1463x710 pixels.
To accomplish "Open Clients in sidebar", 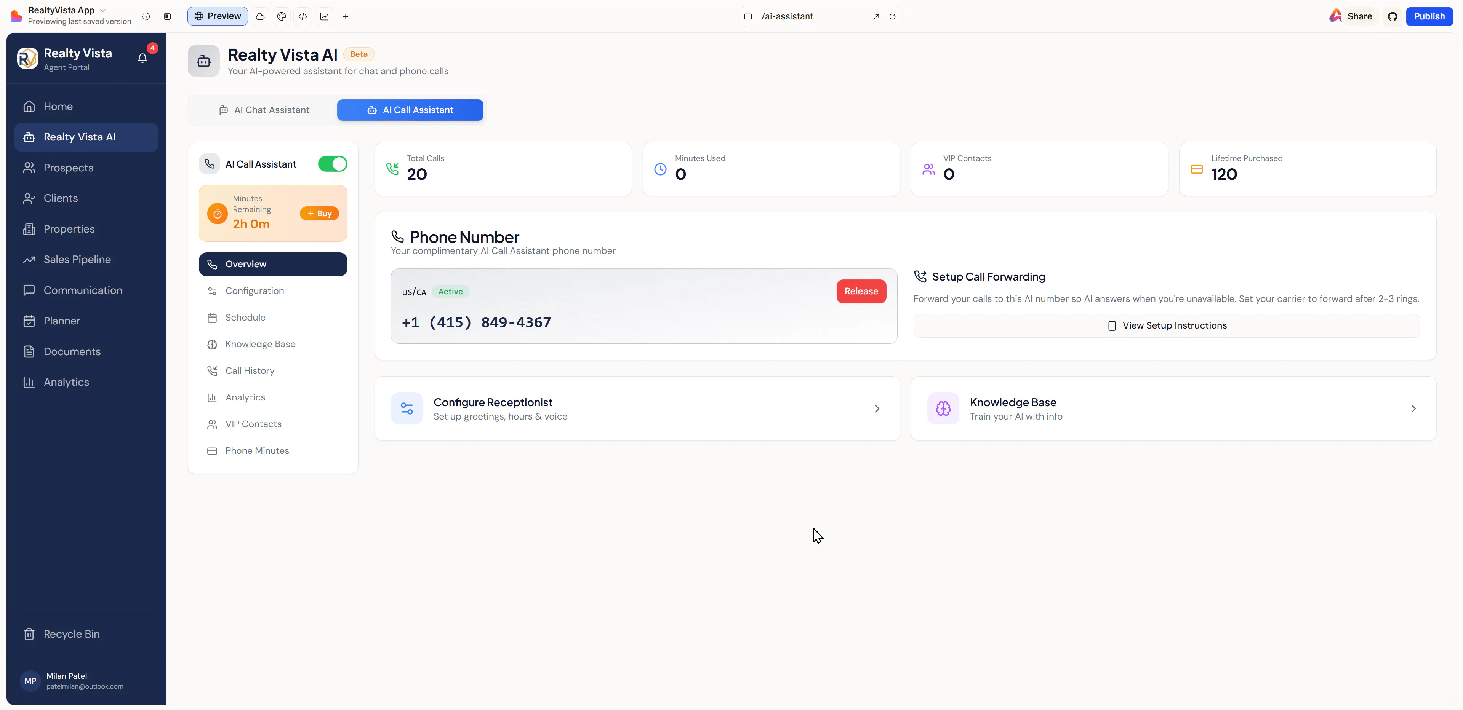I will (x=86, y=199).
